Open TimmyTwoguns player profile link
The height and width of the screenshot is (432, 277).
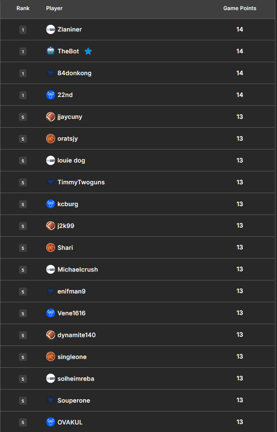(x=81, y=182)
